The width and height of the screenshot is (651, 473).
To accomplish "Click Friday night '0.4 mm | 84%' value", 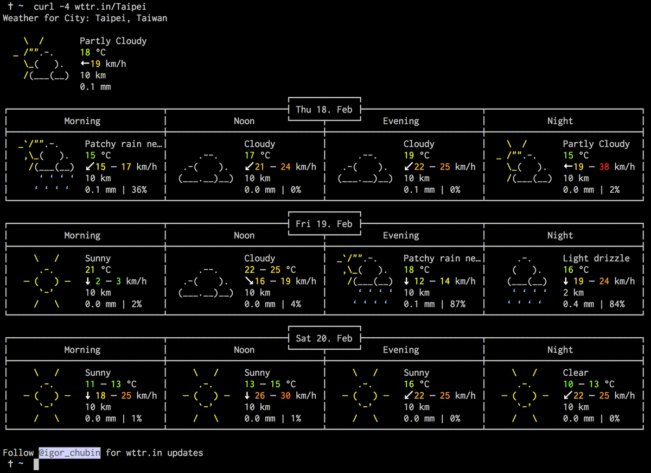I will click(x=594, y=304).
